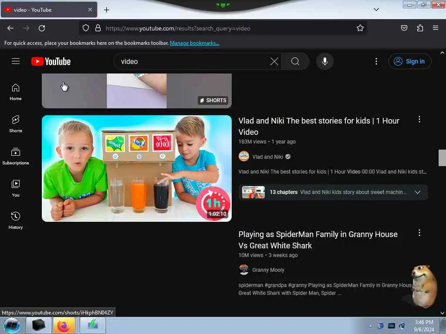
Task: Click the spiderman #grandpa description snippet
Action: [x=325, y=289]
